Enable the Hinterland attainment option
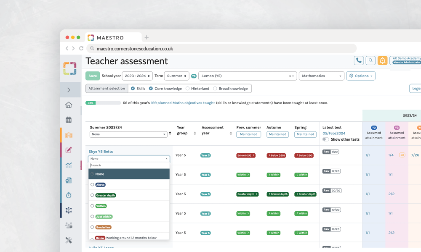421x252 pixels. (x=188, y=89)
